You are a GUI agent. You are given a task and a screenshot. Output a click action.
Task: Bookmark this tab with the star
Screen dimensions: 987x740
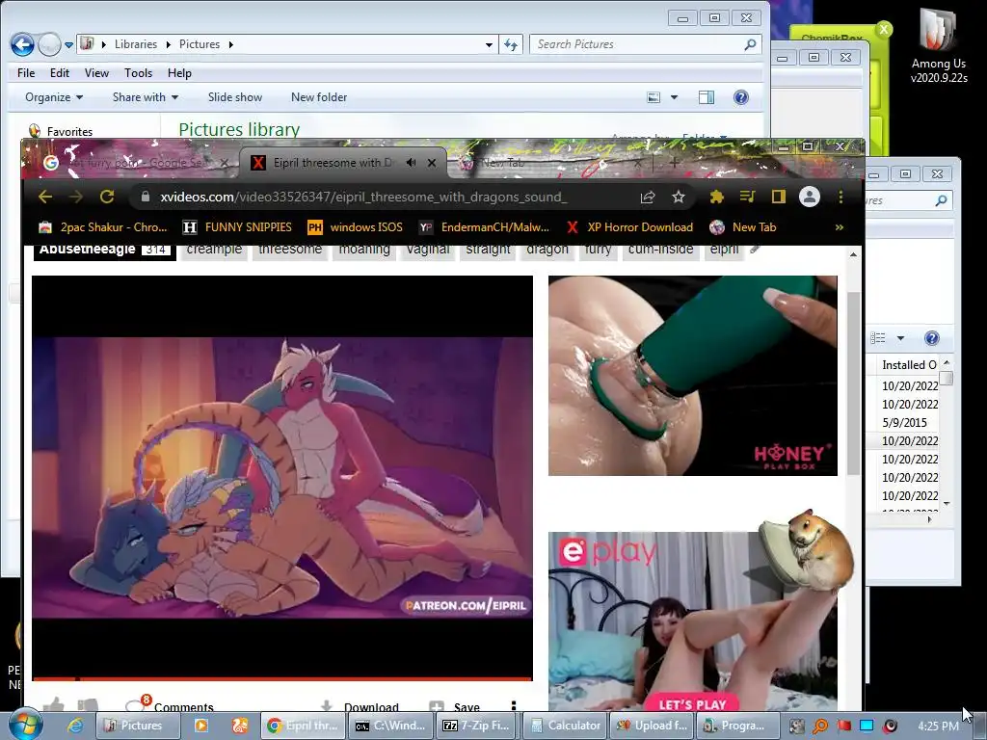click(x=678, y=197)
